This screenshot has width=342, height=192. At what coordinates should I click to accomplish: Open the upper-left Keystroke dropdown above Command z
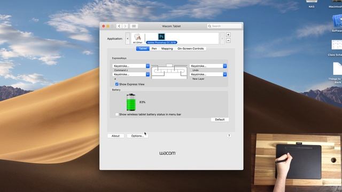tap(131, 66)
